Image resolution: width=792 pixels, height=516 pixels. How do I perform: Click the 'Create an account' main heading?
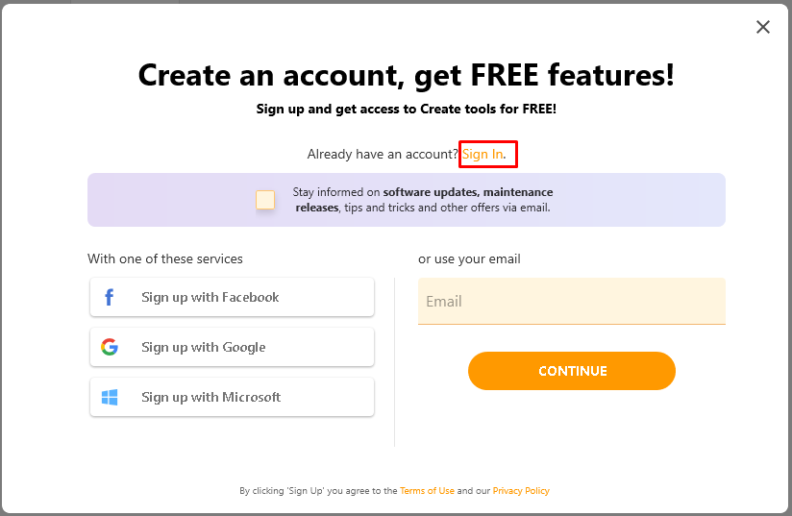click(407, 75)
